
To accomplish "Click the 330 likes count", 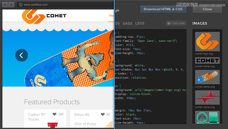I will point(61,114).
